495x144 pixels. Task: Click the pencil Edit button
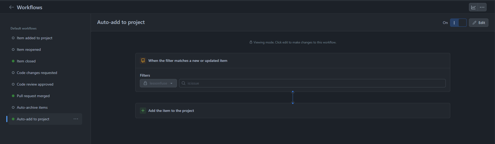[x=478, y=23]
